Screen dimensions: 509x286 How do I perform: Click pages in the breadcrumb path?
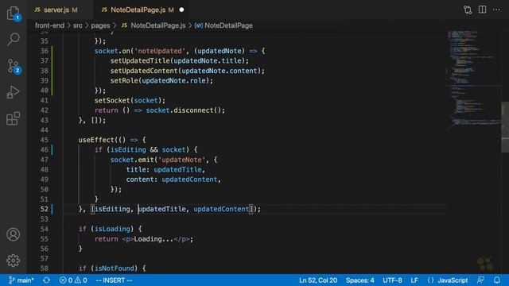[x=100, y=25]
